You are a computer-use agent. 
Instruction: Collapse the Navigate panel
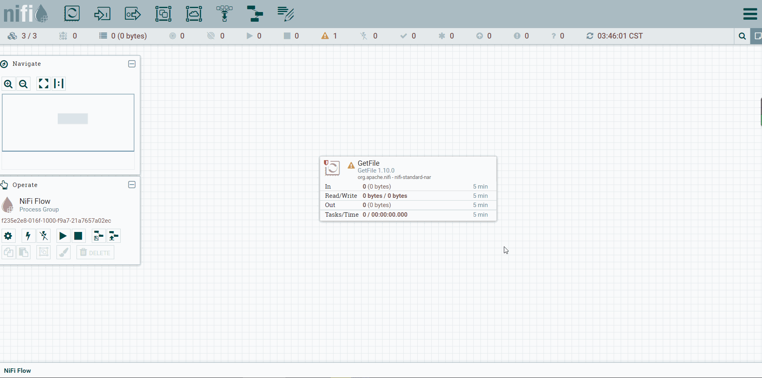tap(132, 64)
